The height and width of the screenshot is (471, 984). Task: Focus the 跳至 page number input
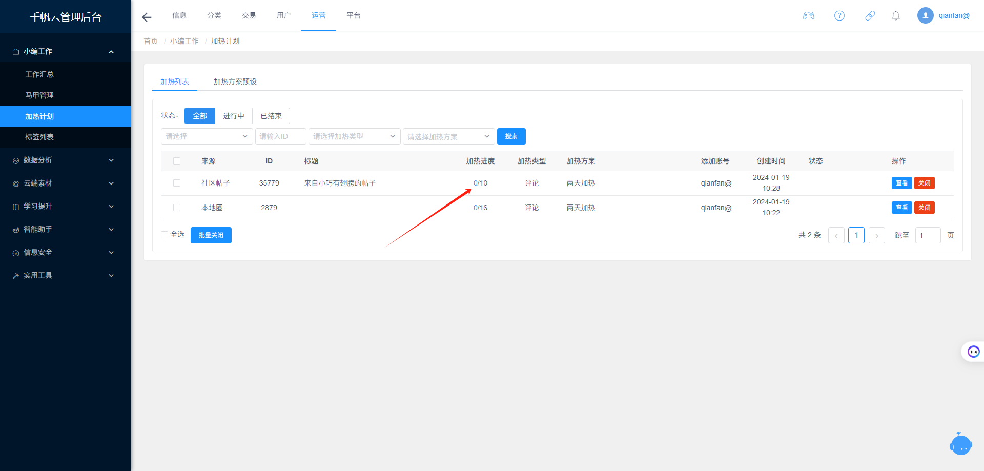(928, 235)
